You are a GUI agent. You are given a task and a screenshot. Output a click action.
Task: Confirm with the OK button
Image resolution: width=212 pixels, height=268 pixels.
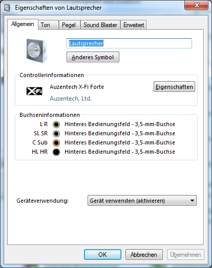pyautogui.click(x=102, y=255)
